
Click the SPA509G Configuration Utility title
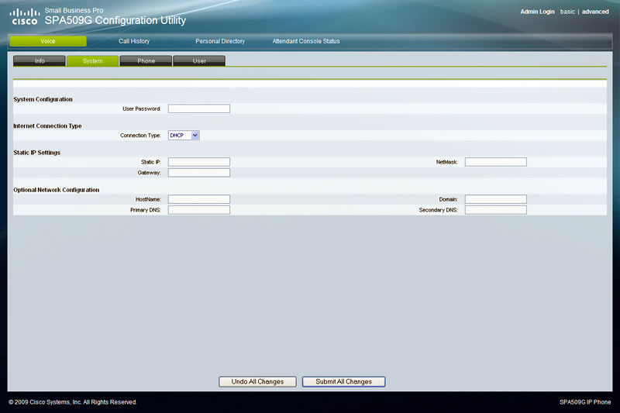[x=115, y=21]
